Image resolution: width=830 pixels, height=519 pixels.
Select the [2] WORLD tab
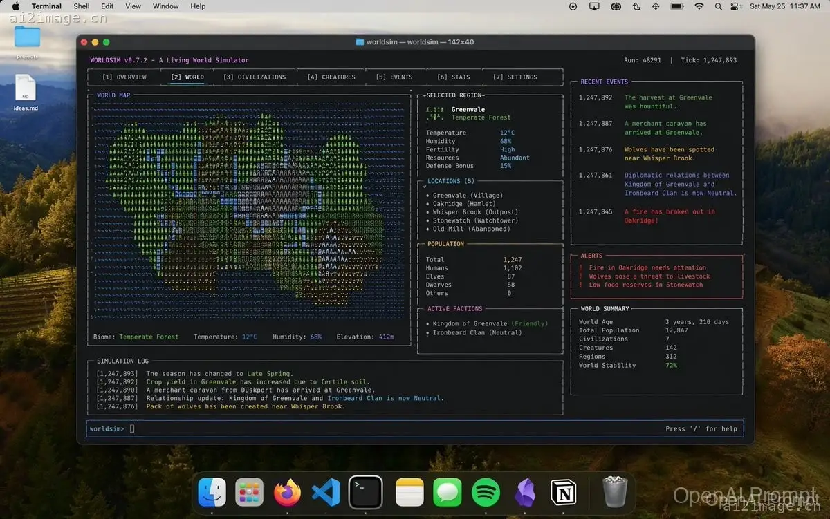(x=187, y=77)
